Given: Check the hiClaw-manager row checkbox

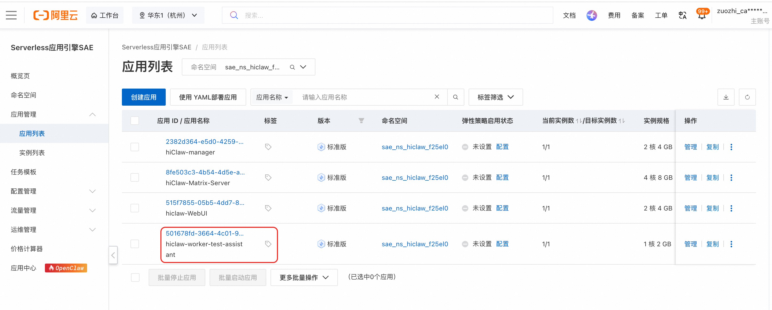Looking at the screenshot, I should [134, 147].
